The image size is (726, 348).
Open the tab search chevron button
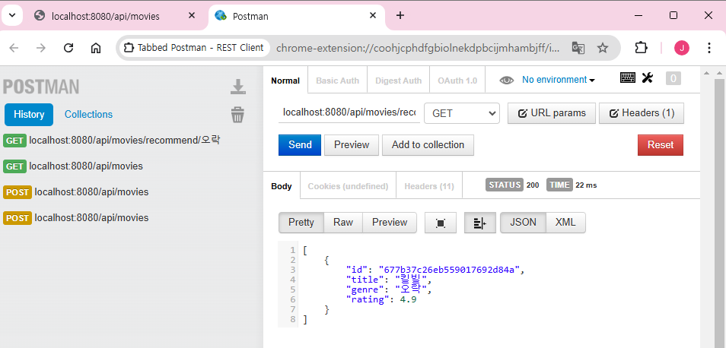point(12,16)
